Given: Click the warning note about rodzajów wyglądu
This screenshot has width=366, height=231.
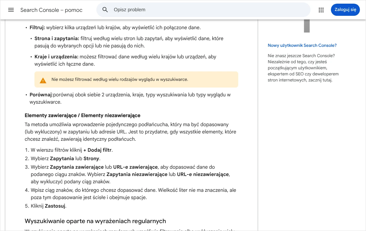Looking at the screenshot, I should (136, 80).
